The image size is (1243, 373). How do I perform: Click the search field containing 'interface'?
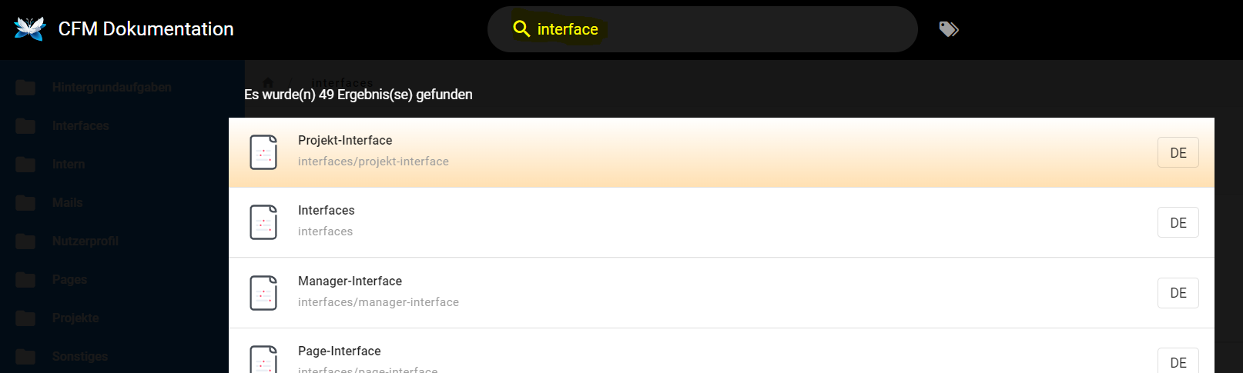click(x=702, y=29)
